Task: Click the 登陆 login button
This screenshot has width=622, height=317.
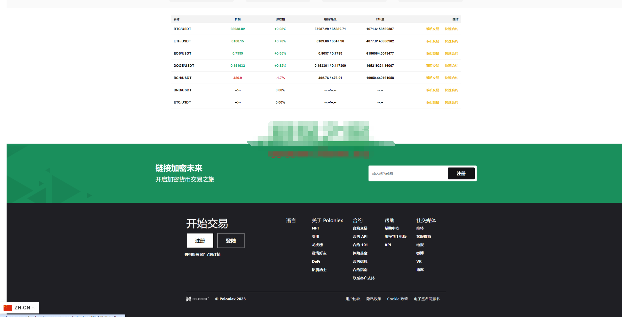Action: point(231,241)
